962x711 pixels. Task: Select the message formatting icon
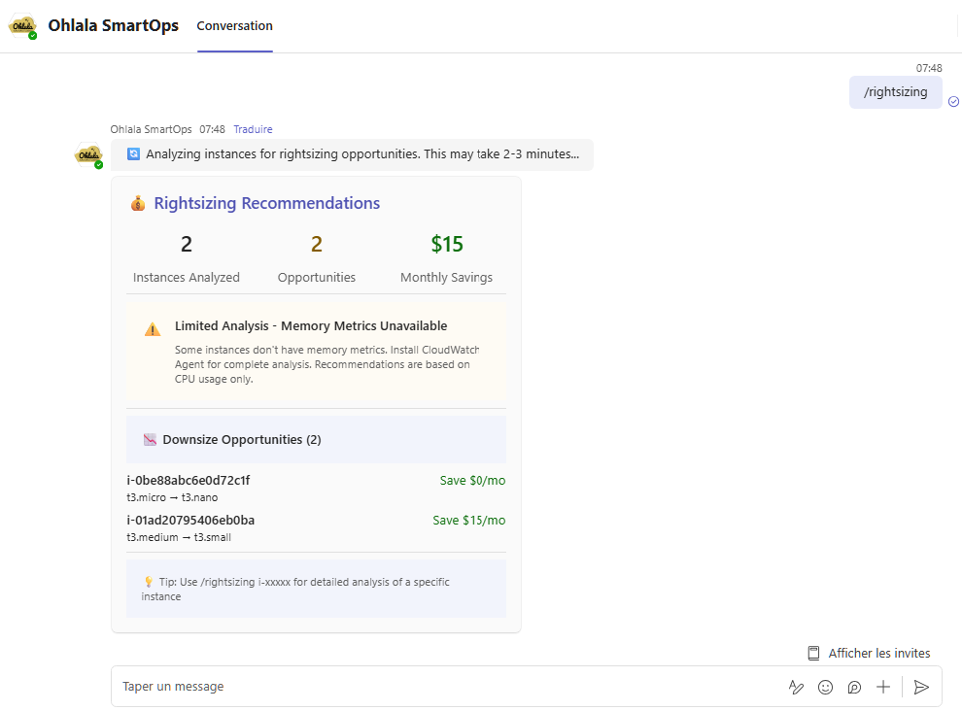coord(796,687)
